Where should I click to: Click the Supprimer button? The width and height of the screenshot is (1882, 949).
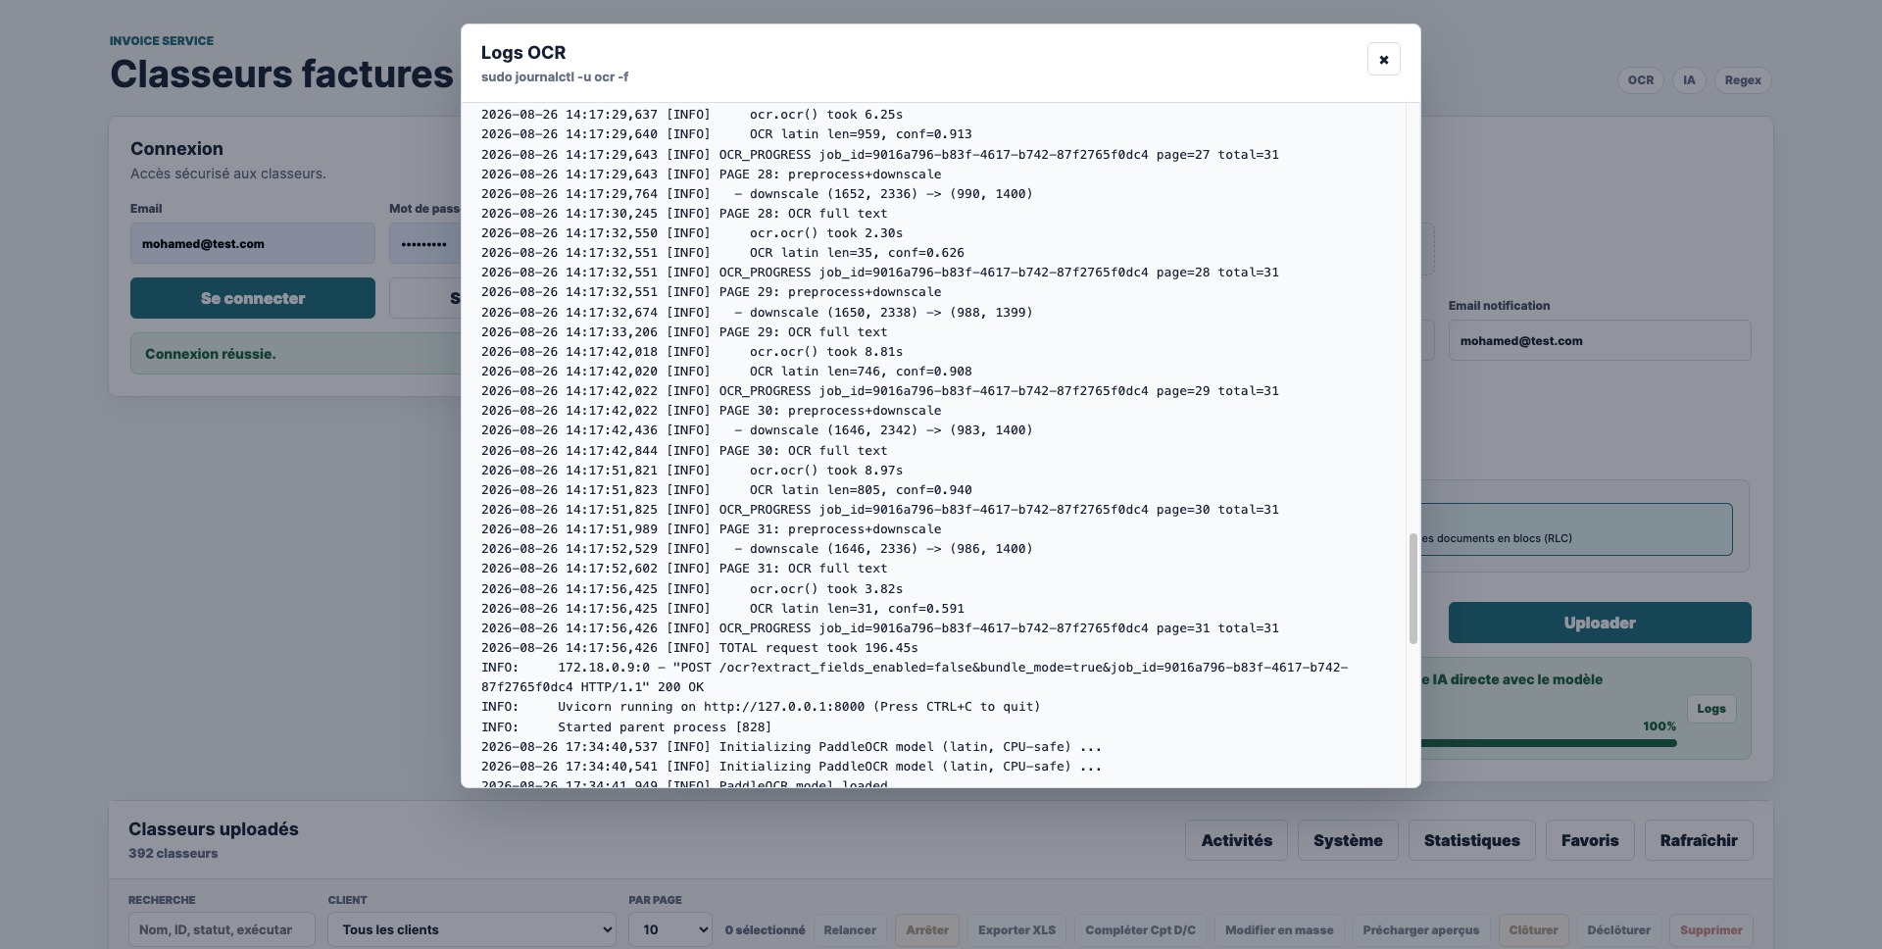click(1710, 930)
